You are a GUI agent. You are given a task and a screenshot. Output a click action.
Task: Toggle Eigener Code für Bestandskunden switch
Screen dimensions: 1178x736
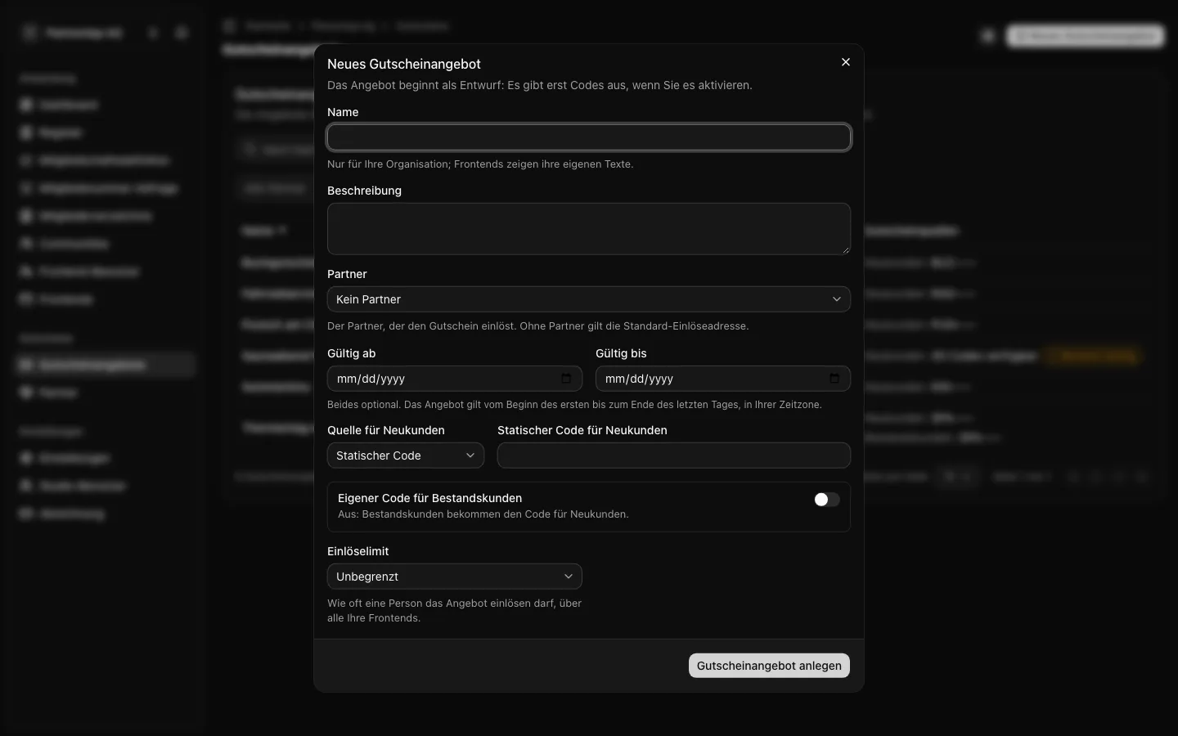(826, 500)
